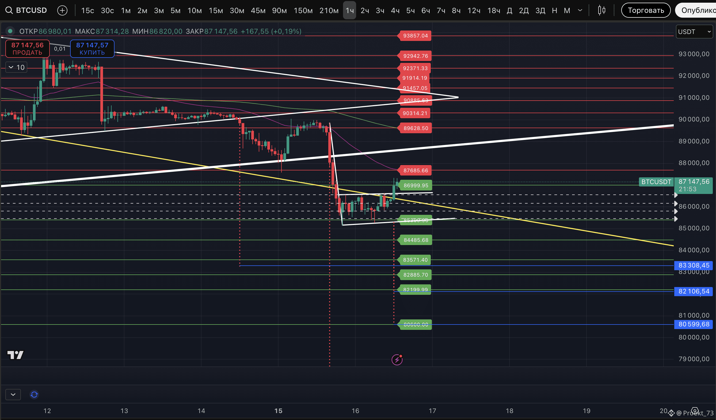Expand more timeframes chevron after М
This screenshot has width=716, height=420.
click(x=580, y=10)
